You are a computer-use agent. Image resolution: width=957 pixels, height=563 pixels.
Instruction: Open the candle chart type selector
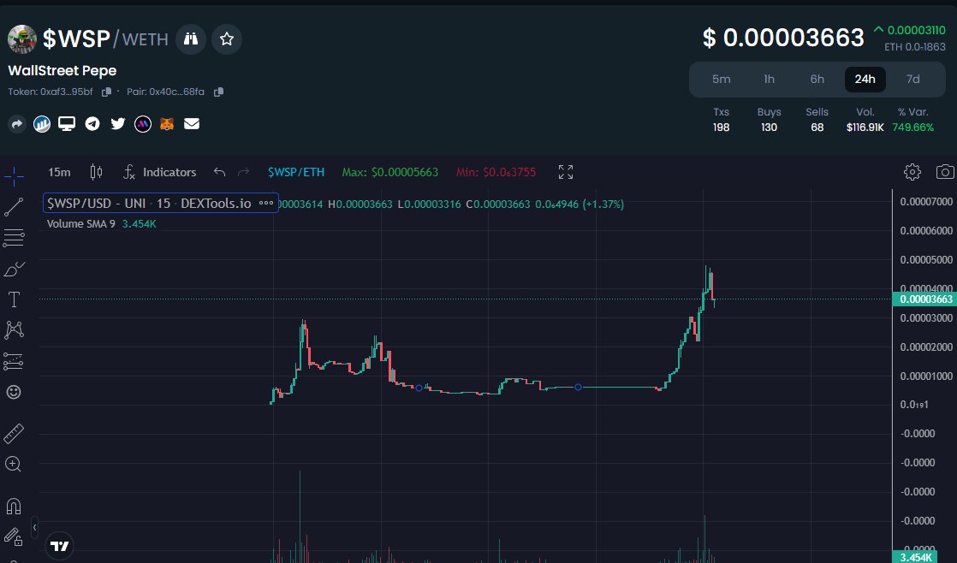pyautogui.click(x=96, y=172)
